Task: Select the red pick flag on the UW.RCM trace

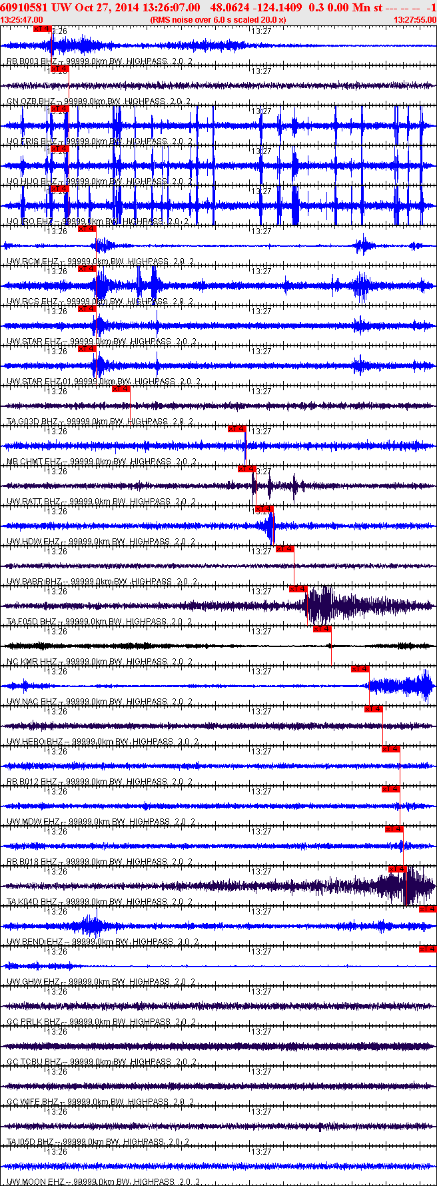Action: tap(87, 229)
